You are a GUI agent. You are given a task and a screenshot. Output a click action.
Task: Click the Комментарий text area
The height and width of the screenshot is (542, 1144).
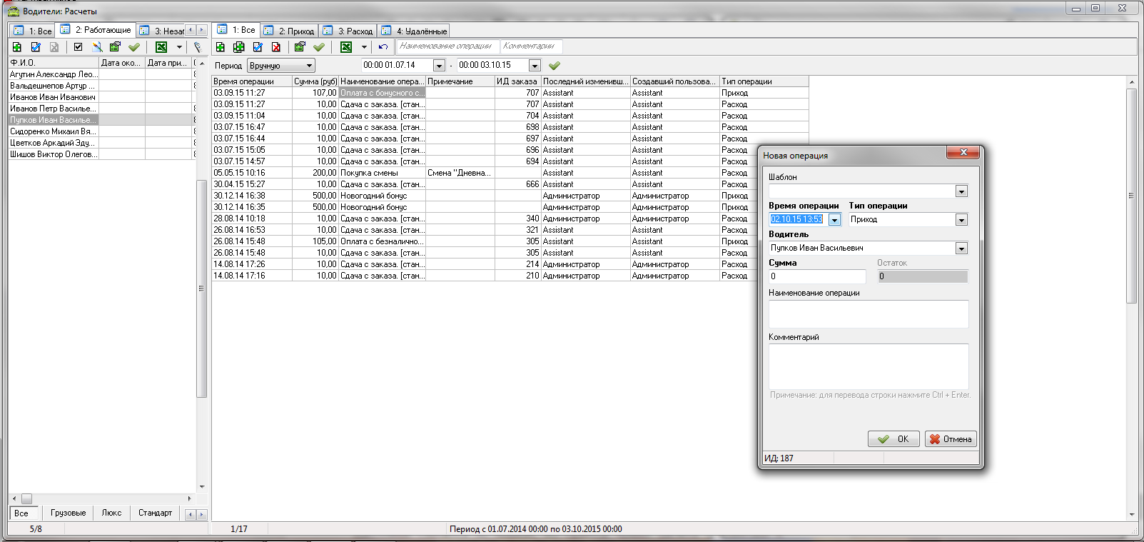869,366
